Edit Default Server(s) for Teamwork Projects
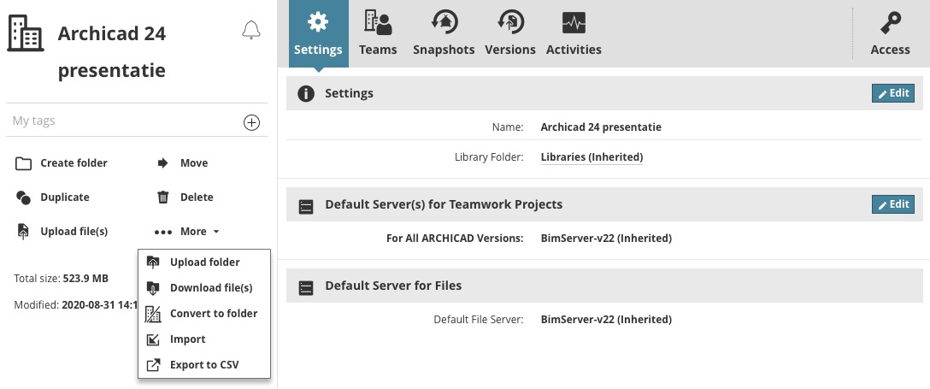930x389 pixels. tap(892, 204)
